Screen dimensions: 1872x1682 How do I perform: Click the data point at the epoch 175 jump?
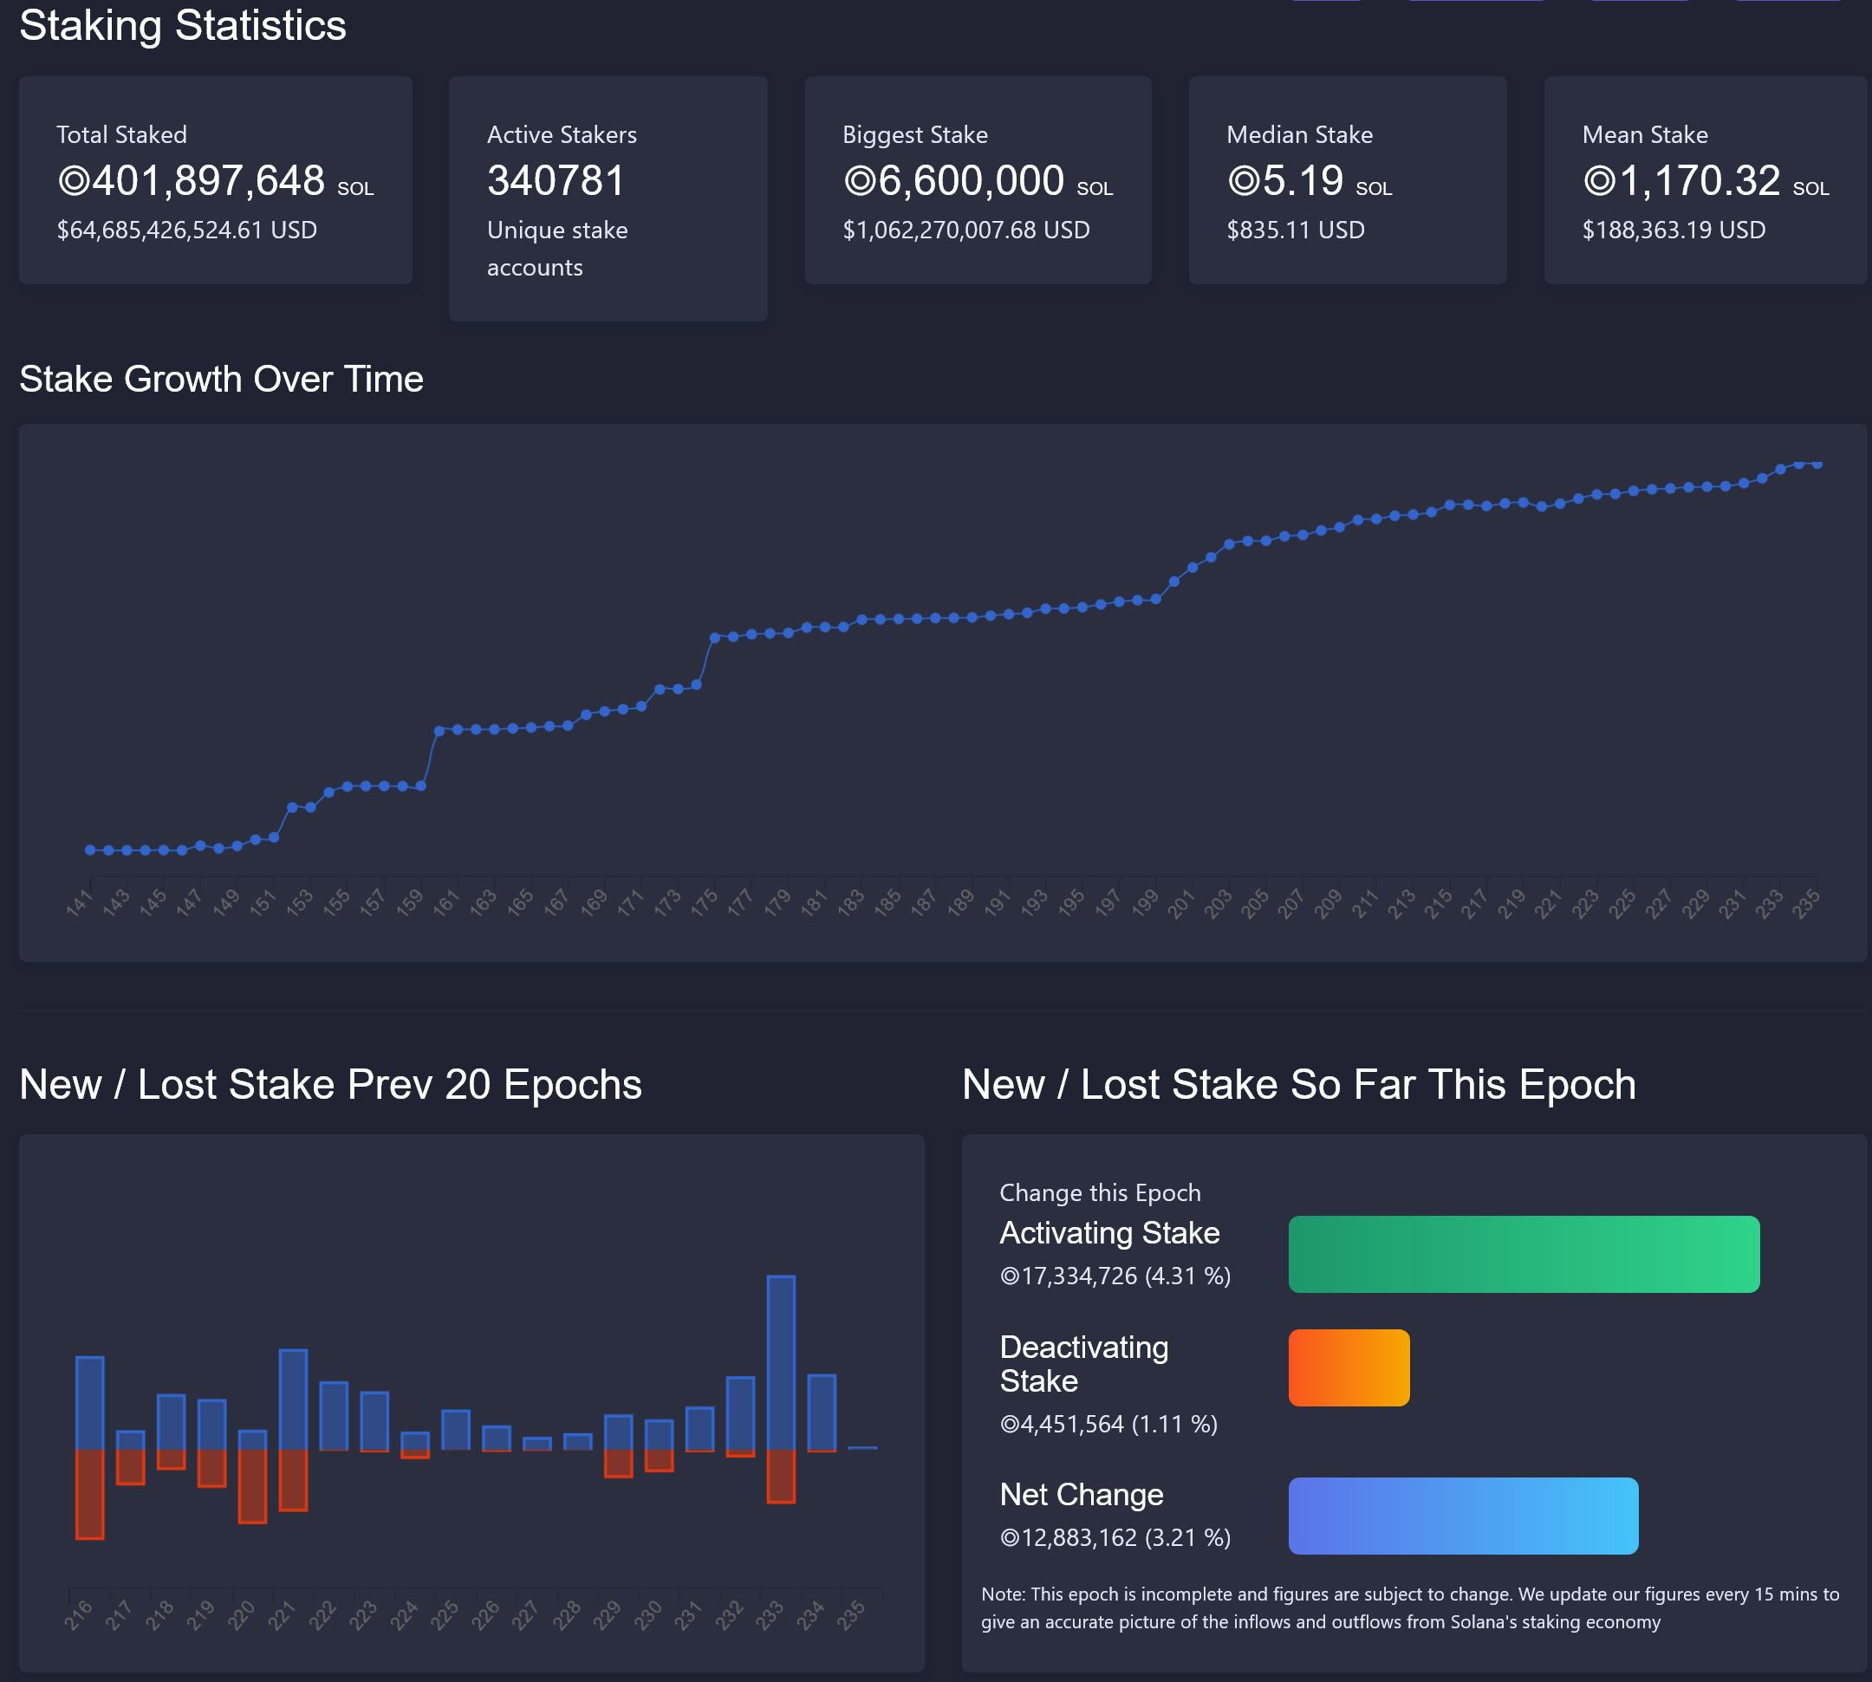(x=715, y=638)
